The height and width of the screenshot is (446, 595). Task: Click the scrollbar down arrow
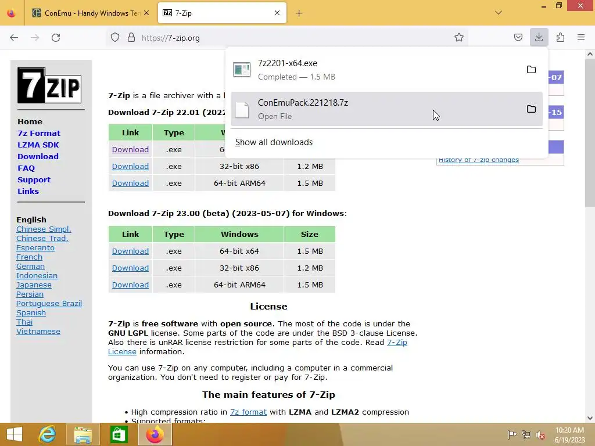click(x=590, y=418)
